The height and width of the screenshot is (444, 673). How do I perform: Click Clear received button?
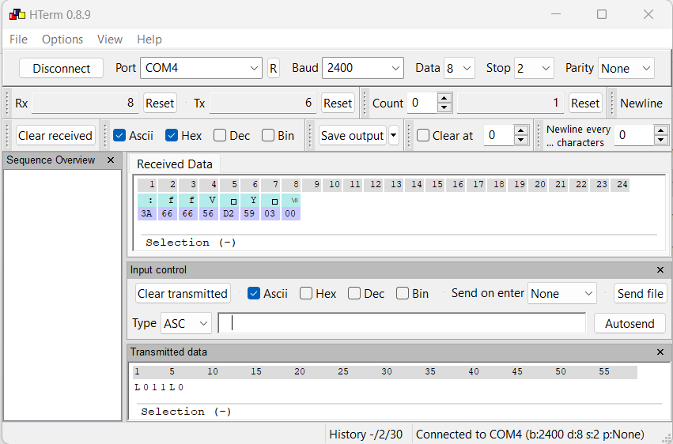click(x=55, y=135)
